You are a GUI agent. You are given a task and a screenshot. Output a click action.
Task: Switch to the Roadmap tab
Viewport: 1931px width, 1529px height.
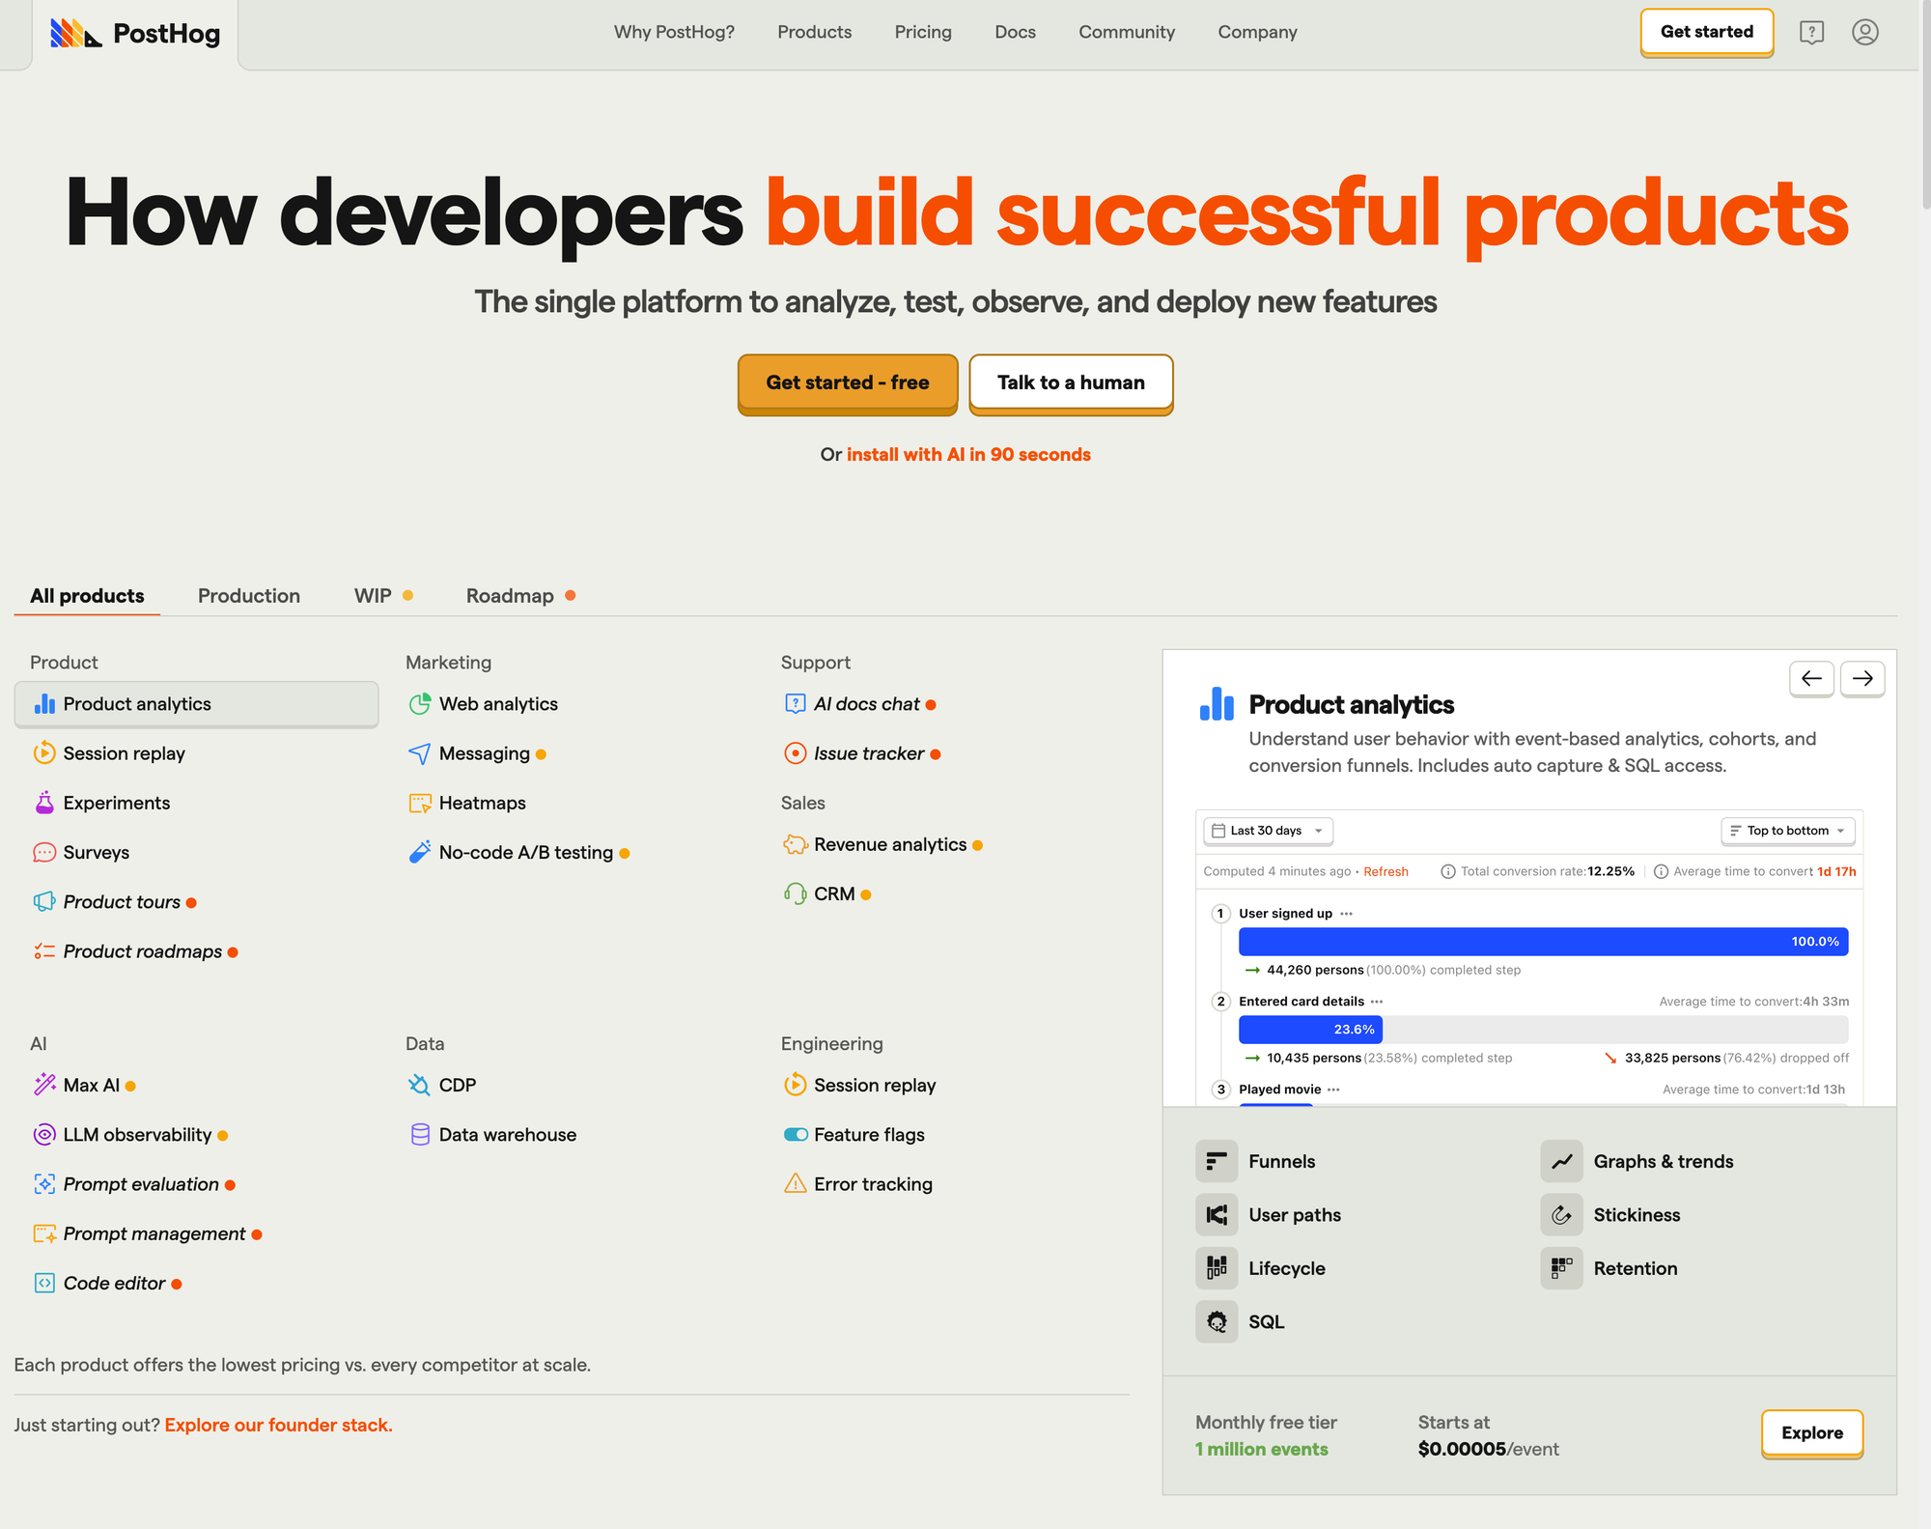coord(519,596)
